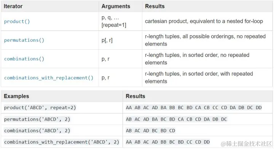Click the Results header in top table
Viewport: 274px width, 149px height.
[155, 6]
